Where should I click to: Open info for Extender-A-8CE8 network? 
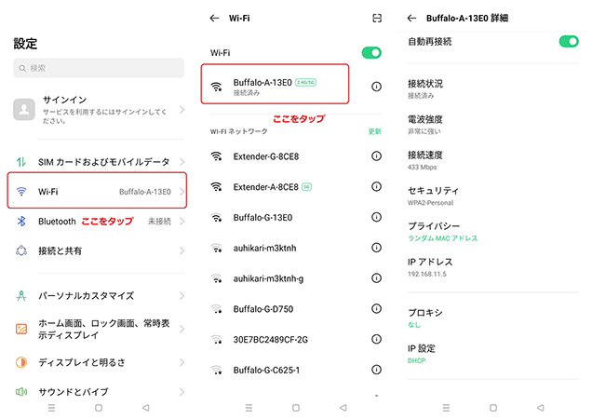click(x=376, y=186)
